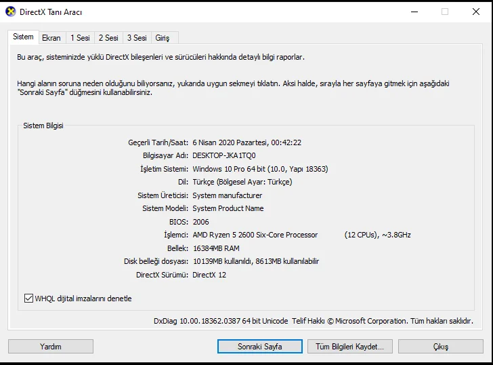The height and width of the screenshot is (365, 493).
Task: Switch to the Sistem tab
Action: coord(23,37)
